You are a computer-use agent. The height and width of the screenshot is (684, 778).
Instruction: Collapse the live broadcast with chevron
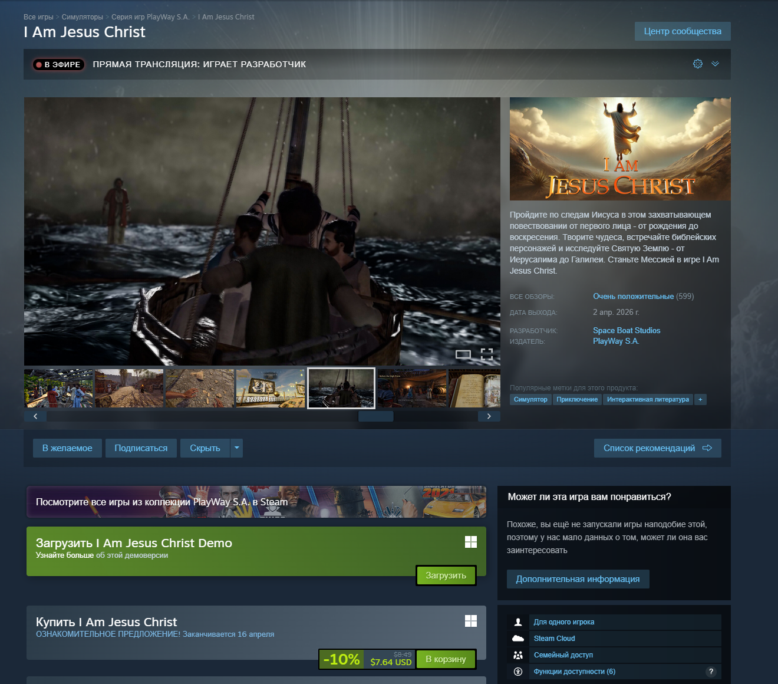tap(715, 64)
